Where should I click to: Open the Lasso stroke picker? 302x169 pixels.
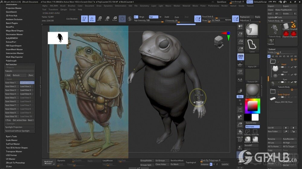(252, 45)
